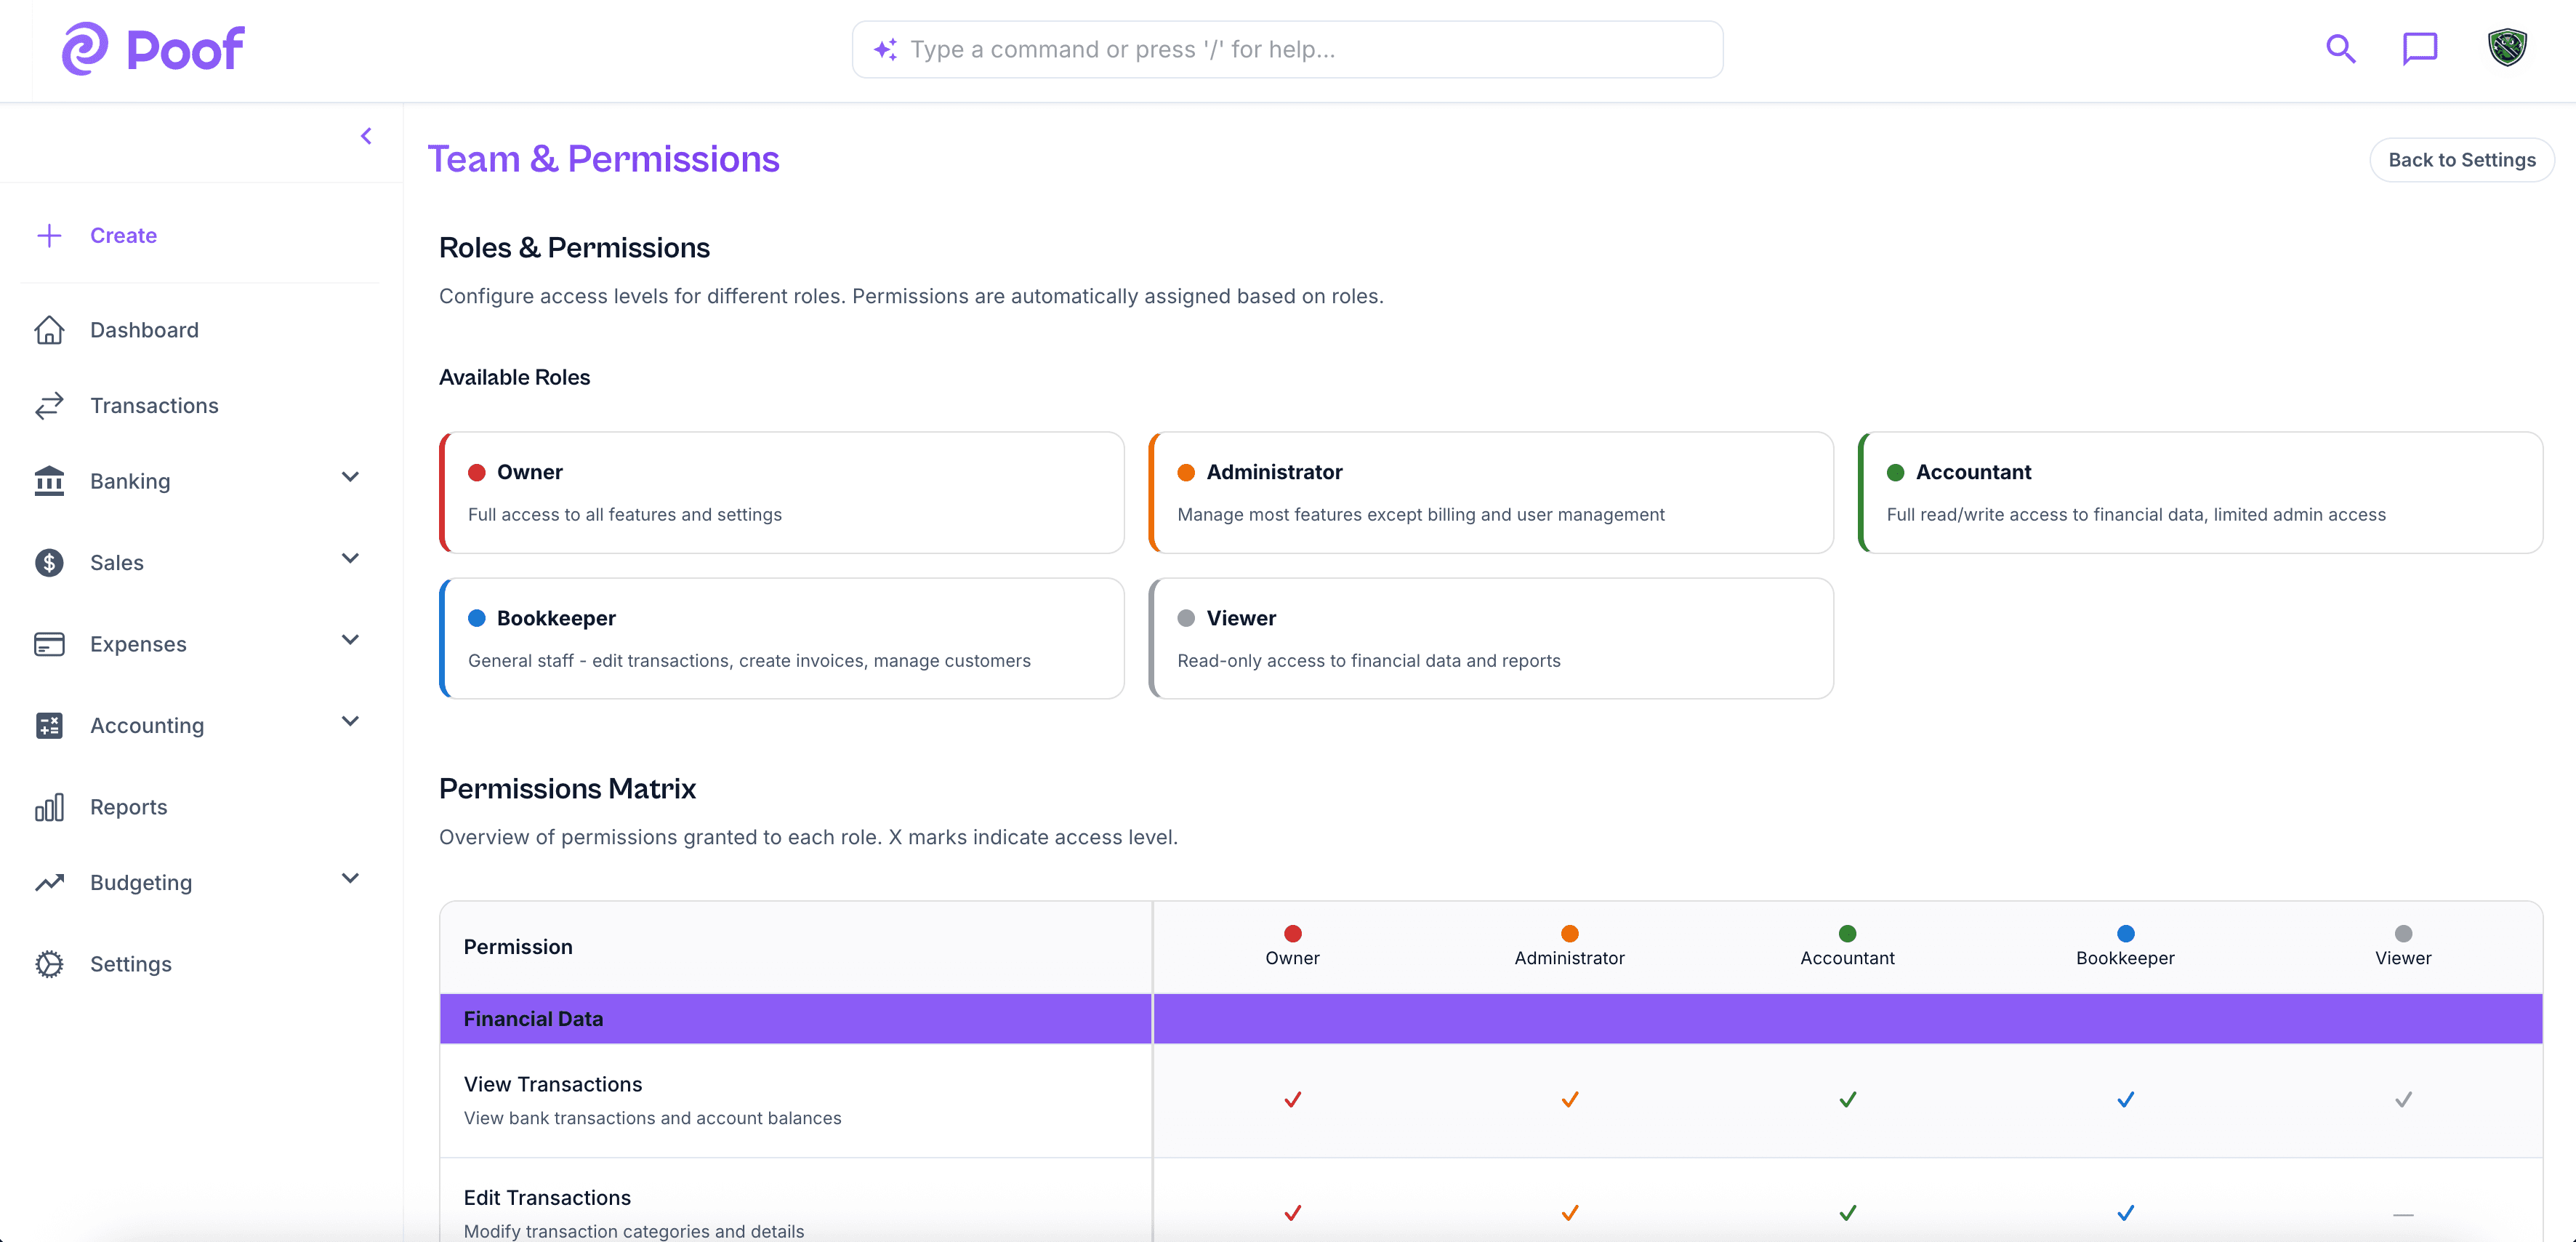This screenshot has width=2576, height=1242.
Task: Select the Transactions sidebar icon
Action: click(50, 405)
